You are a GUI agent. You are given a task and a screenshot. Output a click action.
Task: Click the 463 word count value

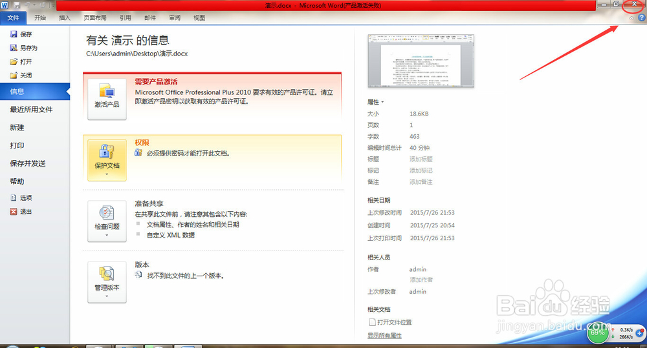pyautogui.click(x=414, y=136)
